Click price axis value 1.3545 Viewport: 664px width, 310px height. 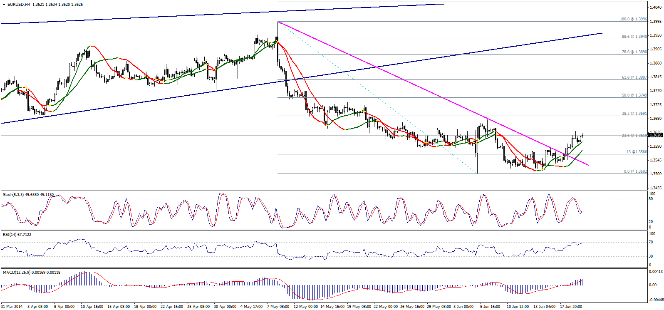(656, 160)
